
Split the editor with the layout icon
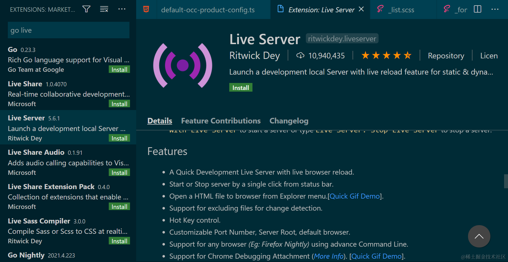point(478,9)
